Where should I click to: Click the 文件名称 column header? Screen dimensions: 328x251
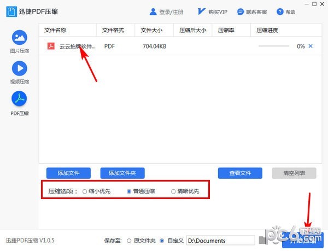point(55,30)
